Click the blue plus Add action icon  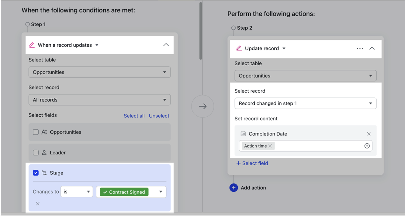coord(233,188)
